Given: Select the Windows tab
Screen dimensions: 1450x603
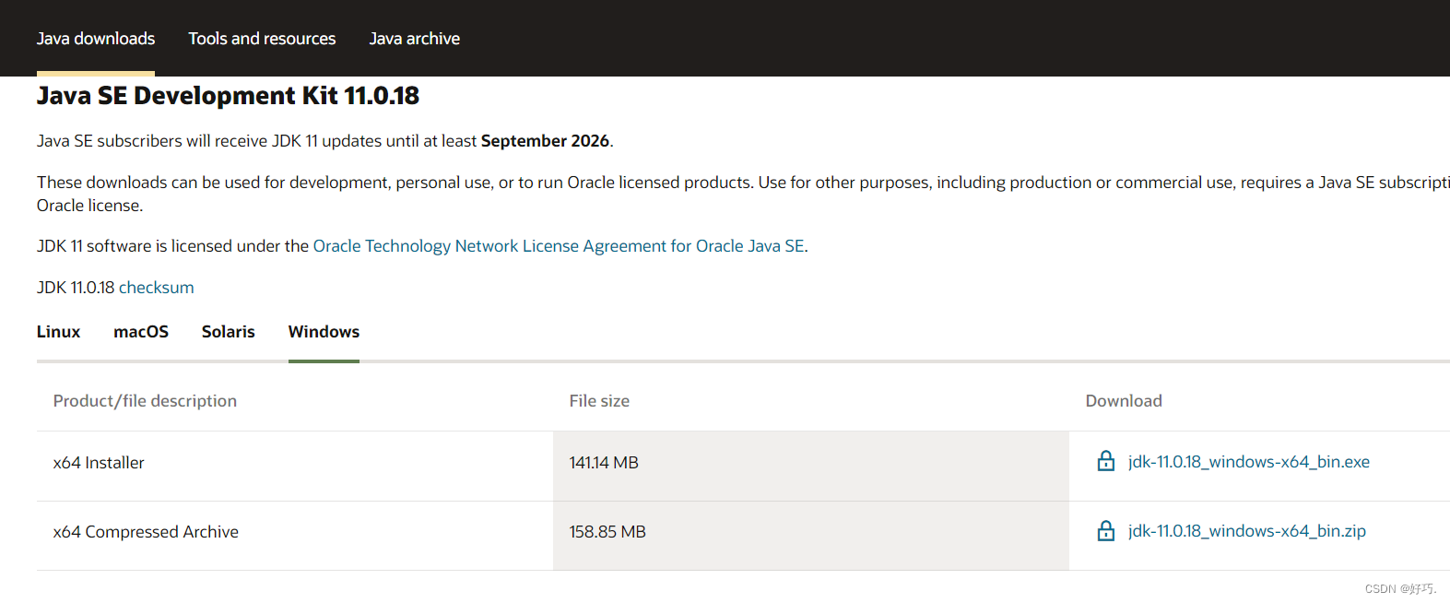Looking at the screenshot, I should tap(324, 332).
